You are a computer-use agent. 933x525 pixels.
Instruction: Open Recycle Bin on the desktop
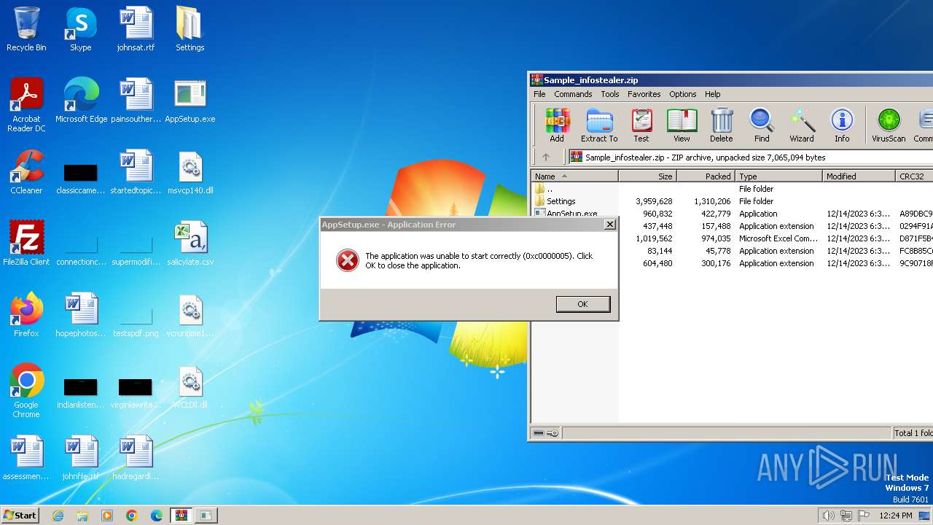[x=26, y=30]
